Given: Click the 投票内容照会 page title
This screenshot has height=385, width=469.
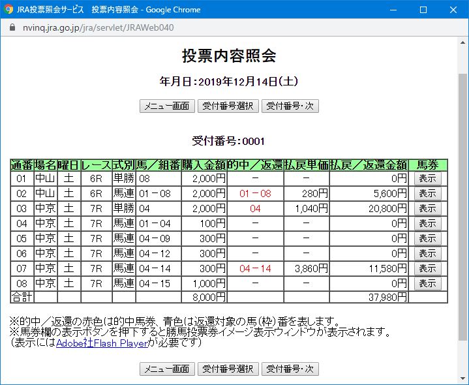Looking at the screenshot, I should coord(229,56).
